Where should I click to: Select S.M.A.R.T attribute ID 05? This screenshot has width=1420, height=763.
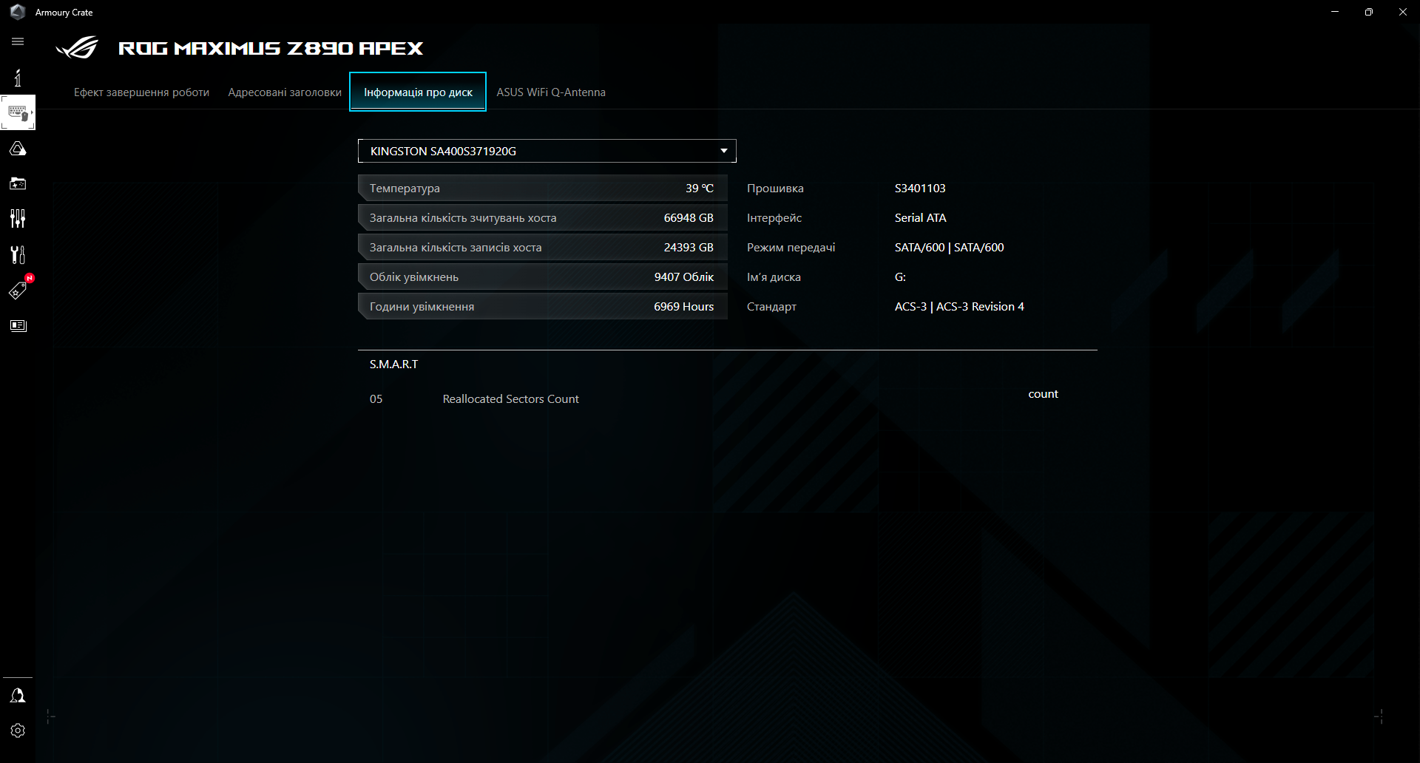(x=376, y=399)
